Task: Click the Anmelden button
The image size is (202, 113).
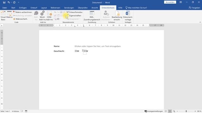Action: pyautogui.click(x=170, y=2)
